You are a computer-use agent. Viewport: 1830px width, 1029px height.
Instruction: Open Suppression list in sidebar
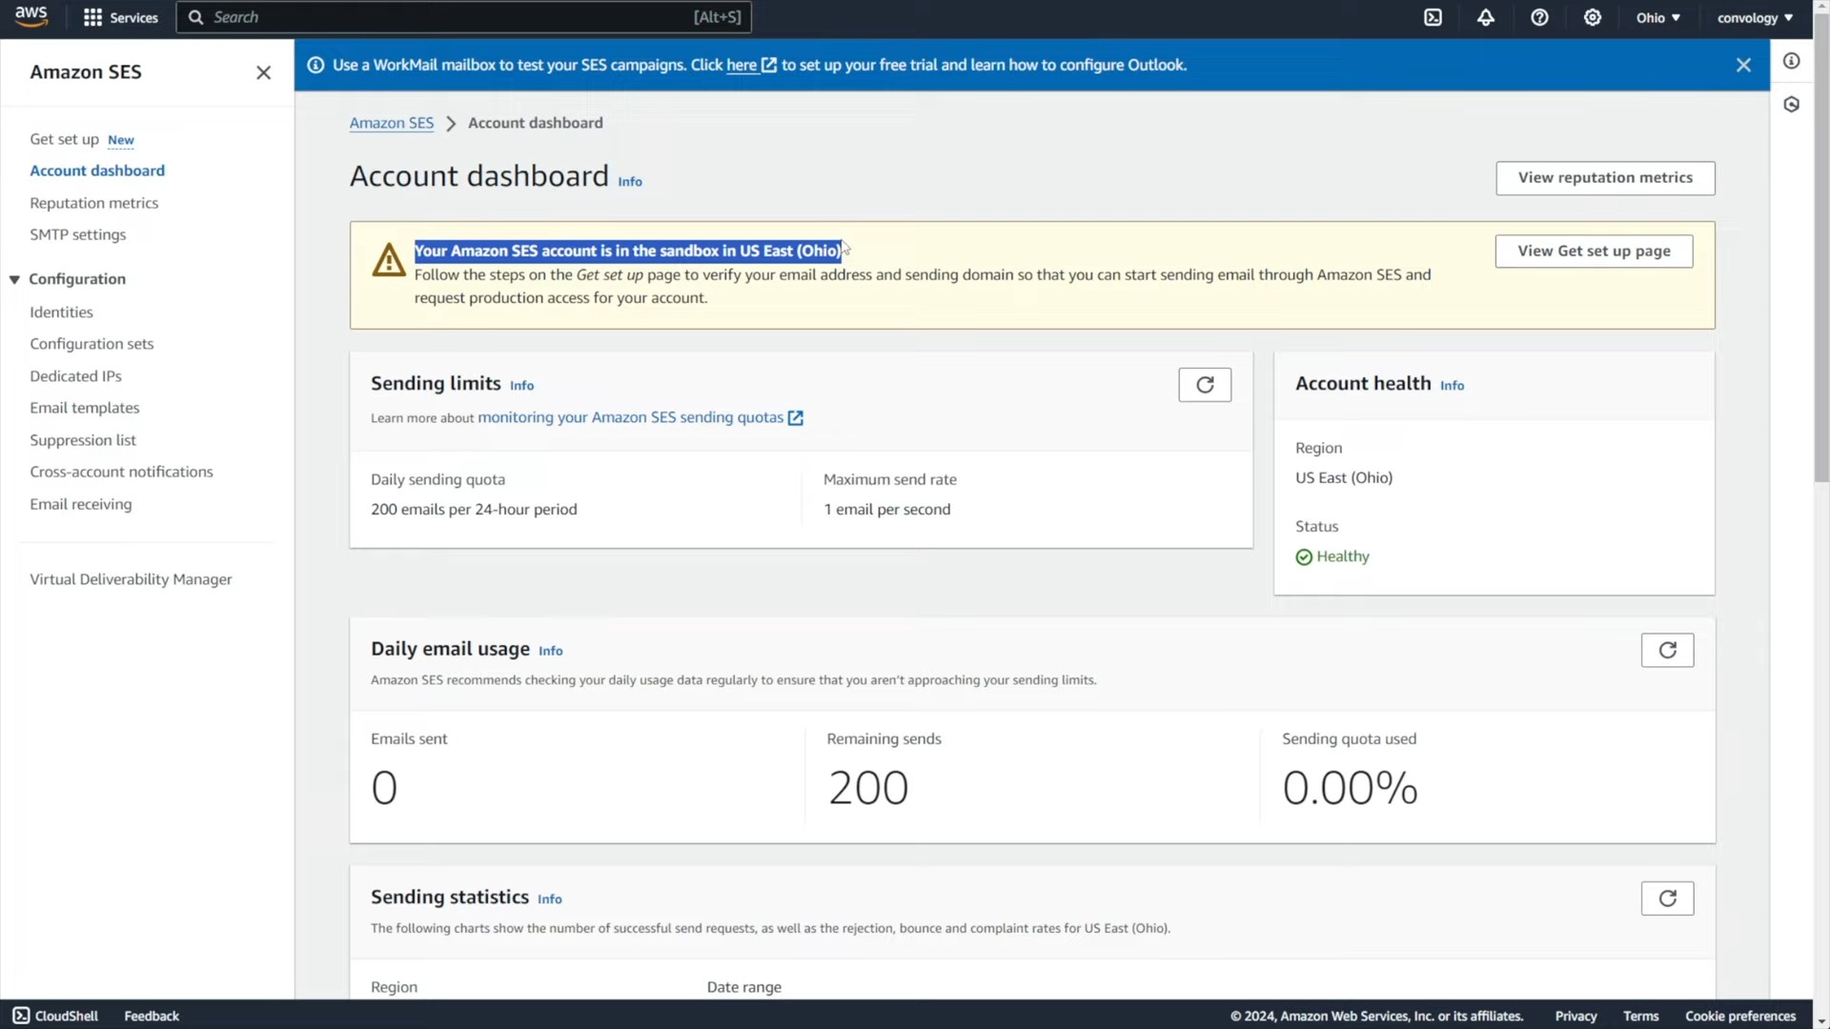pos(83,440)
